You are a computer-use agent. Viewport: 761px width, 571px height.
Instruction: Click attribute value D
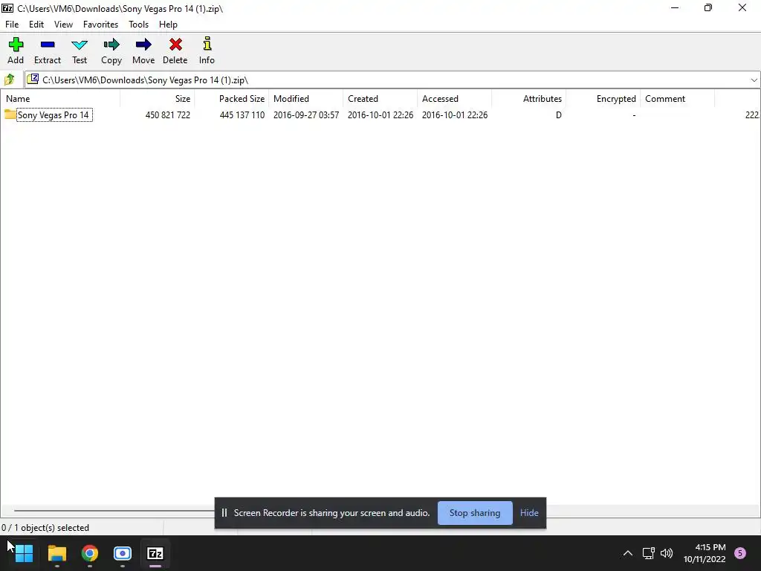point(559,115)
